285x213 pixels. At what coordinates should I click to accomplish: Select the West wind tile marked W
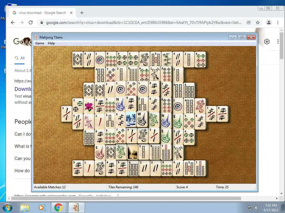(142, 119)
